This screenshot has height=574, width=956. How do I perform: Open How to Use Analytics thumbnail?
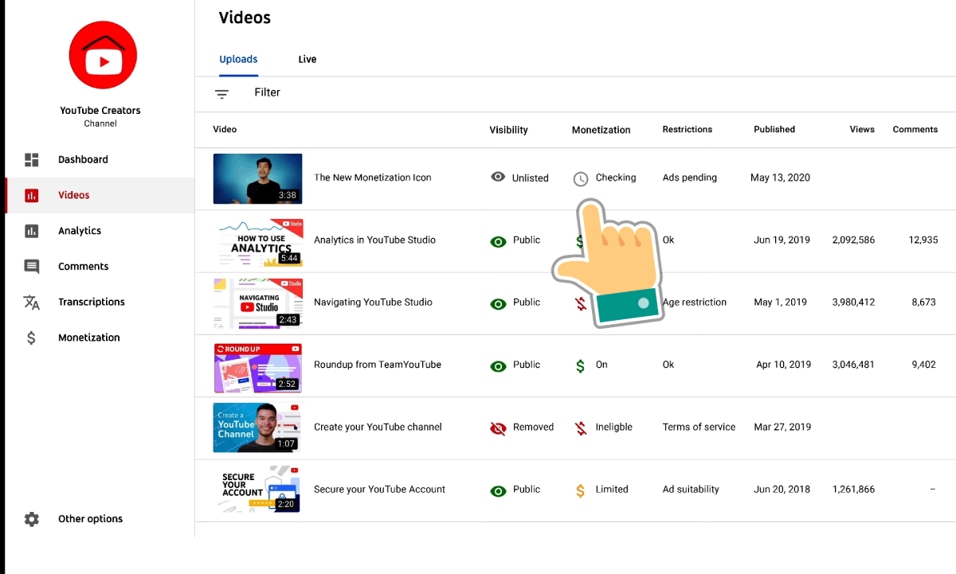257,241
